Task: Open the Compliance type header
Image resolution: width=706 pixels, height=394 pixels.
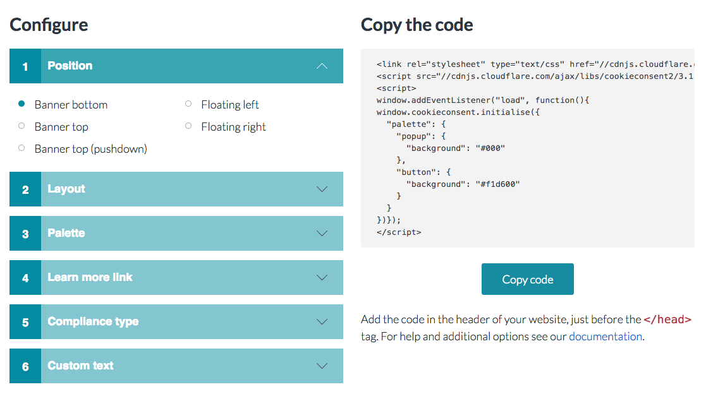Action: (176, 321)
